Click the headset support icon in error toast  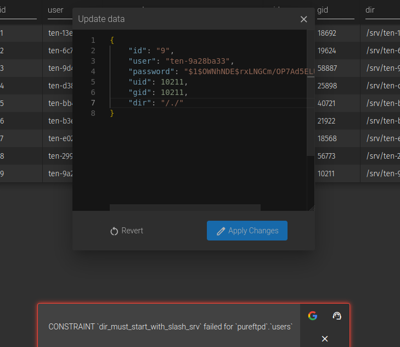pos(337,316)
